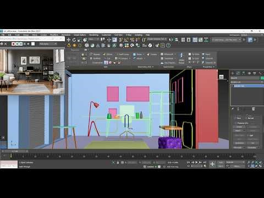Click the Pin Stack icon

233,109
